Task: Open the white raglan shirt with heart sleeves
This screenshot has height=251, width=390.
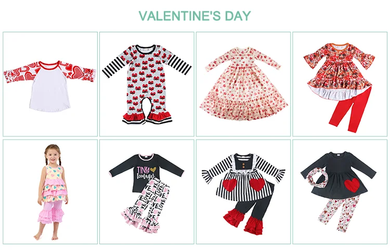Action: click(50, 84)
